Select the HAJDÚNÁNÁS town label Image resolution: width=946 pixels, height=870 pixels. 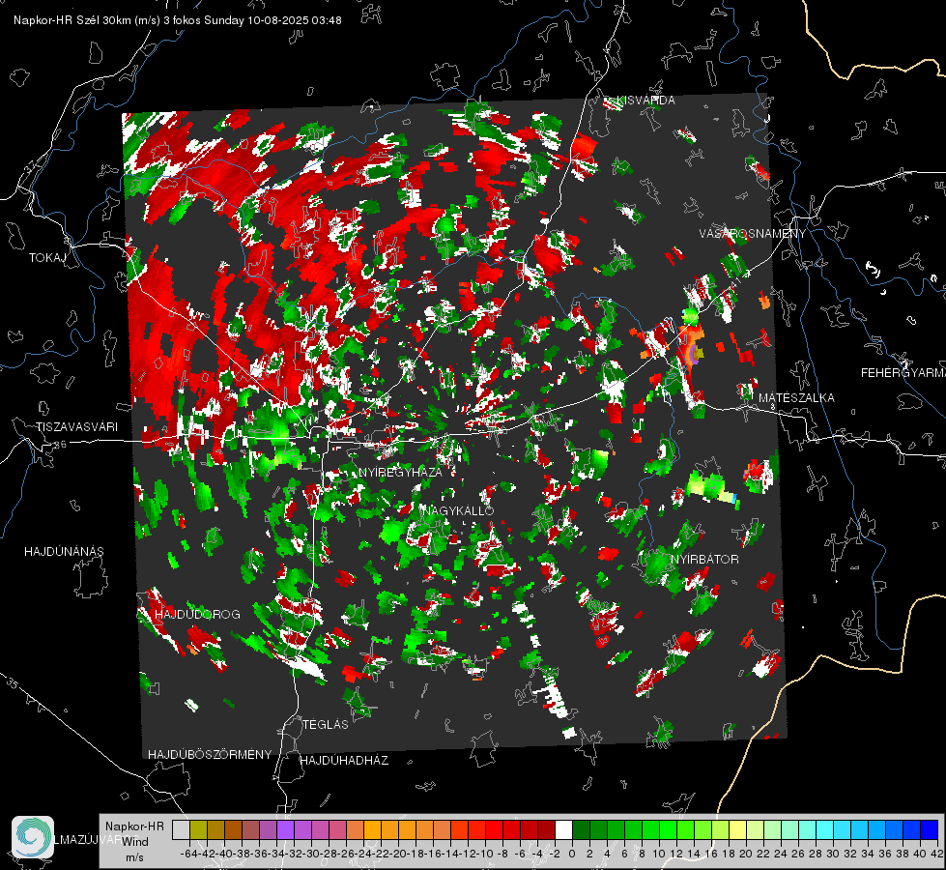[x=64, y=552]
